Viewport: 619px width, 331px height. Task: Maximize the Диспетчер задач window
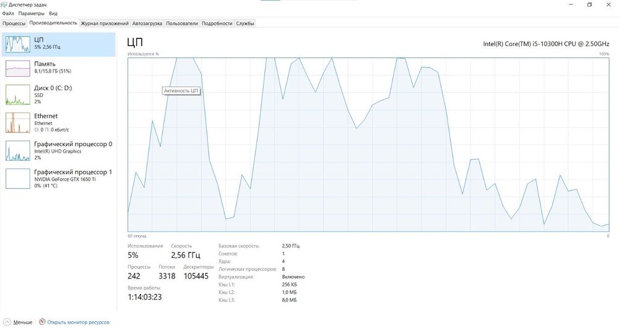tap(589, 5)
